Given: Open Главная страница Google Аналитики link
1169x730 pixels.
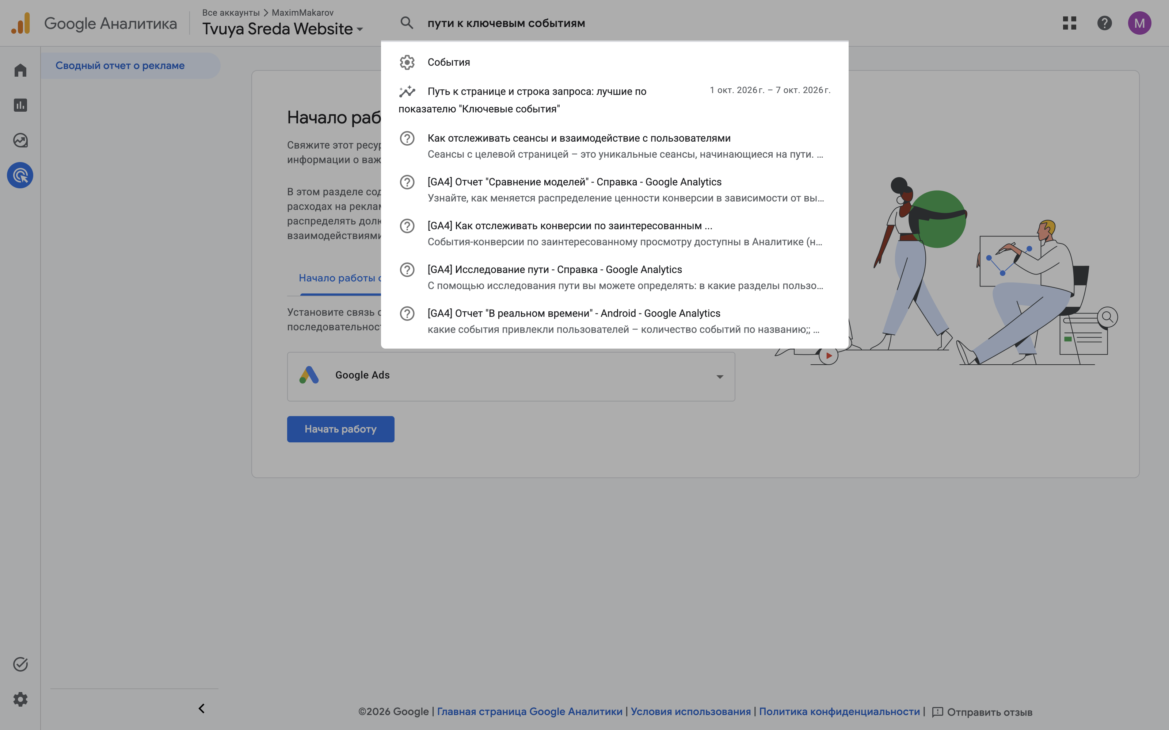Looking at the screenshot, I should point(529,712).
